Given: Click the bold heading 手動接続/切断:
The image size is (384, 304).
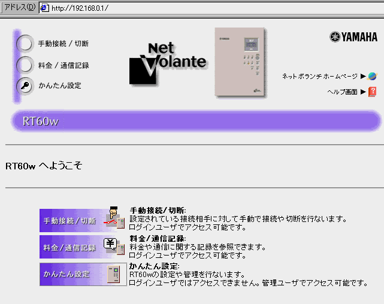Looking at the screenshot, I should click(x=158, y=210).
